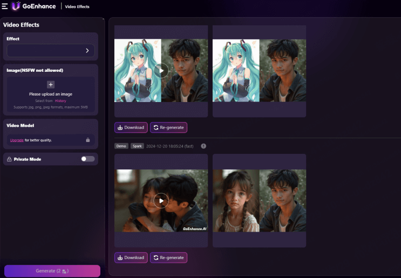Open History image selection link
The width and height of the screenshot is (401, 278).
point(60,101)
